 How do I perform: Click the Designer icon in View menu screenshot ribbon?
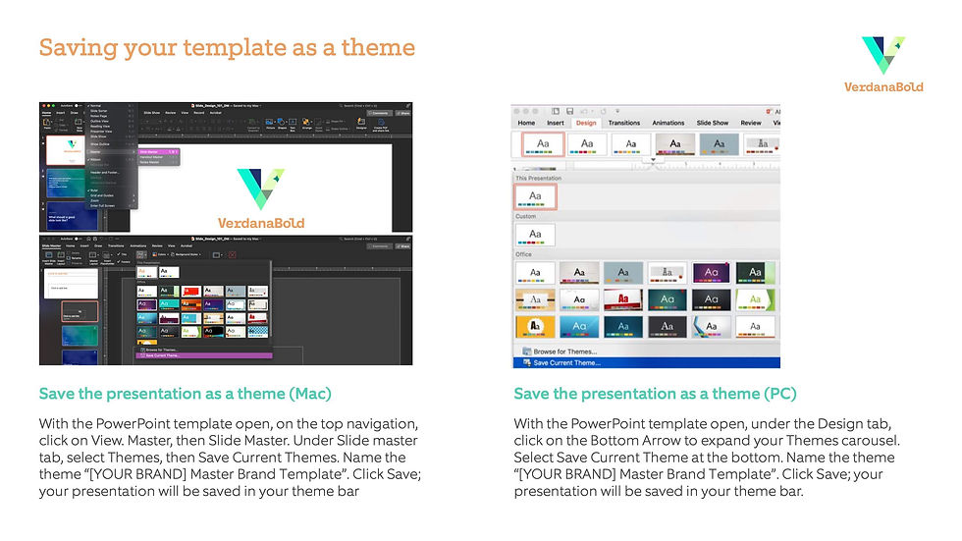pos(361,125)
